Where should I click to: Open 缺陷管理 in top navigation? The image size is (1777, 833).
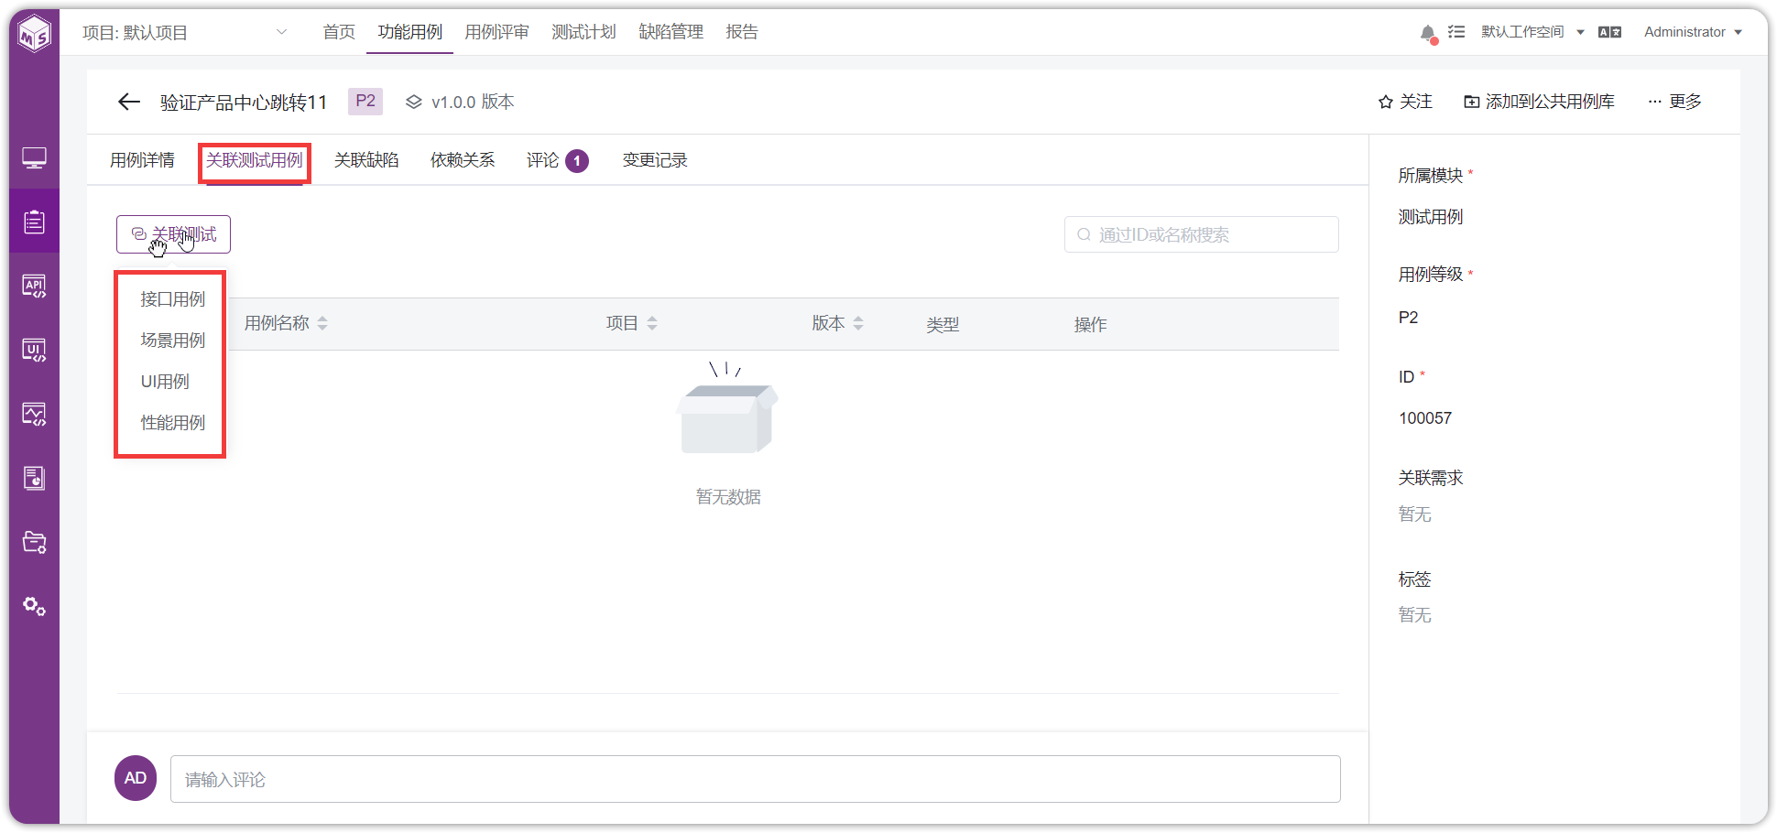point(670,32)
